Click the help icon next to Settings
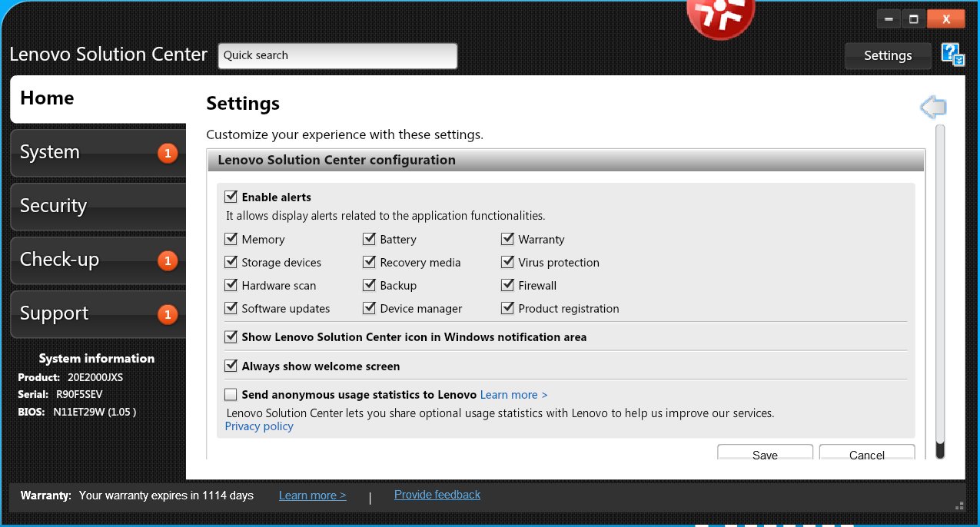The image size is (980, 527). coord(952,55)
